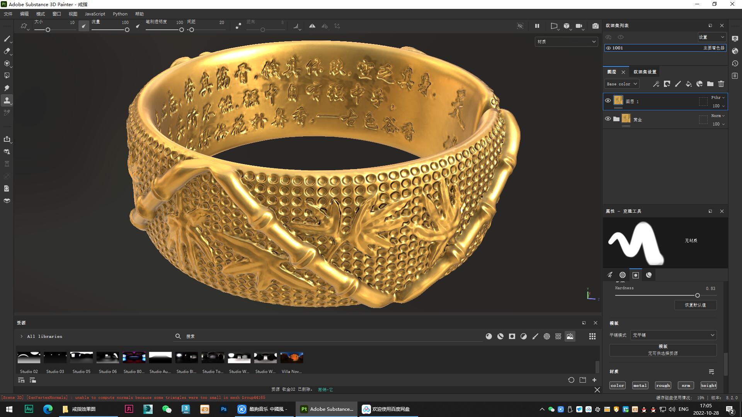Expand the All libraries tree item
Screen dimensions: 742x417
(22, 336)
